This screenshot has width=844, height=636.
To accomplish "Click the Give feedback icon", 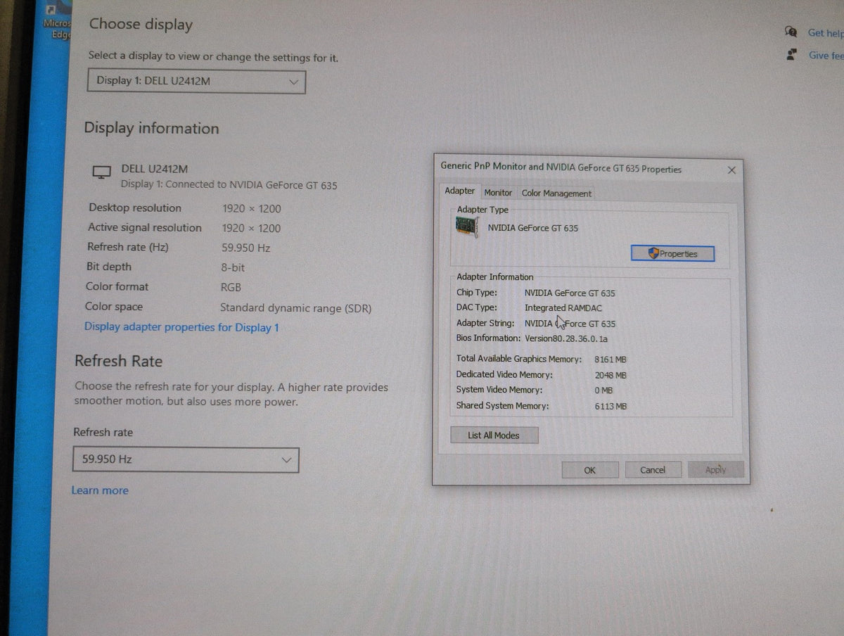I will (x=791, y=54).
